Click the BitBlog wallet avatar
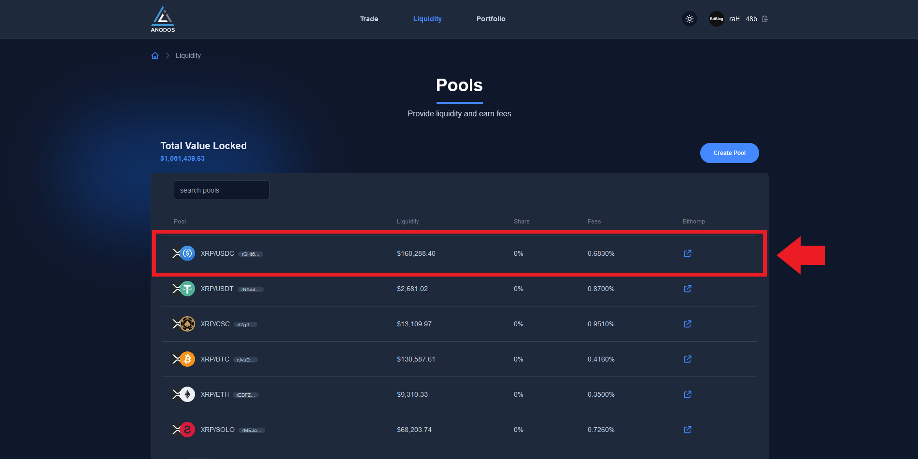This screenshot has height=459, width=918. (x=716, y=19)
